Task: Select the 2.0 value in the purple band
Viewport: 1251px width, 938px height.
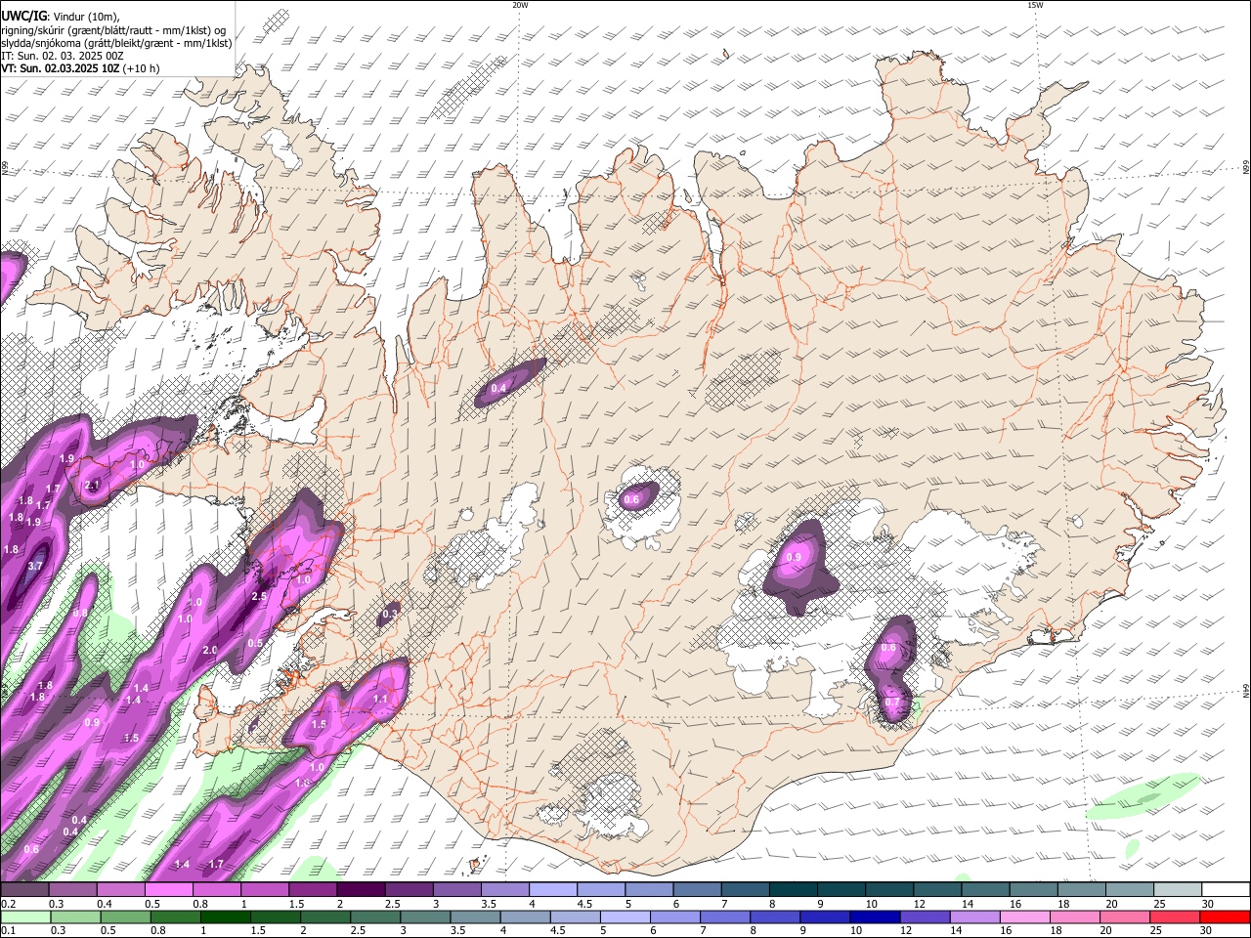Action: 209,651
